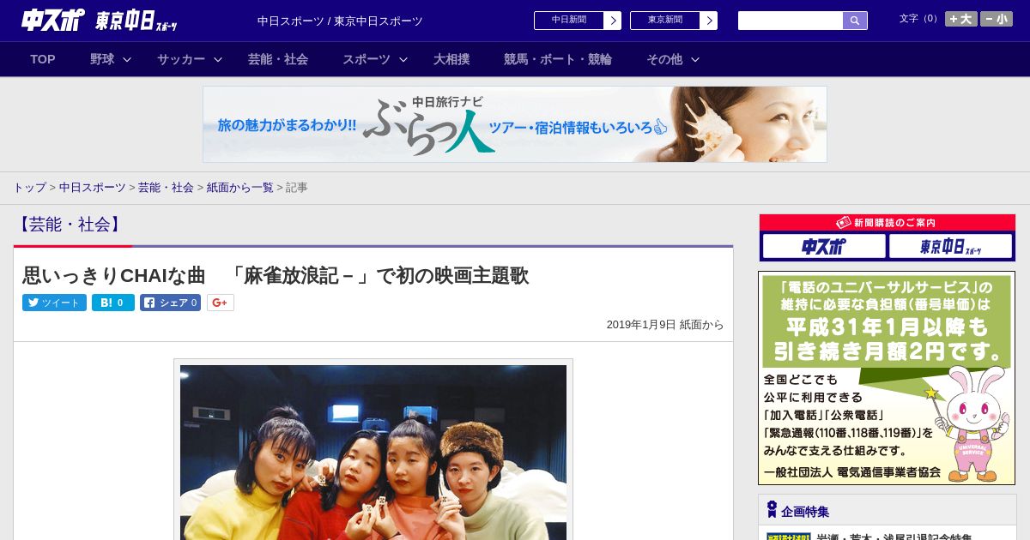Share article with the Google+ button
Screen dimensions: 1030x540
221,303
